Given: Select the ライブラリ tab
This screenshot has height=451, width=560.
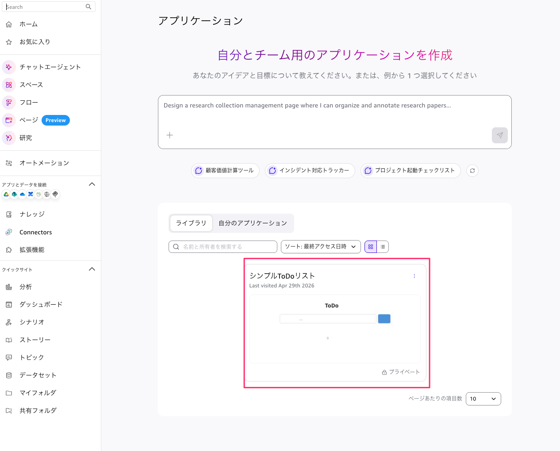Looking at the screenshot, I should [191, 223].
